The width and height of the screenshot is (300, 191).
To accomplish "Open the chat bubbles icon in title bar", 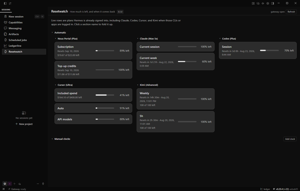I will pyautogui.click(x=258, y=3).
